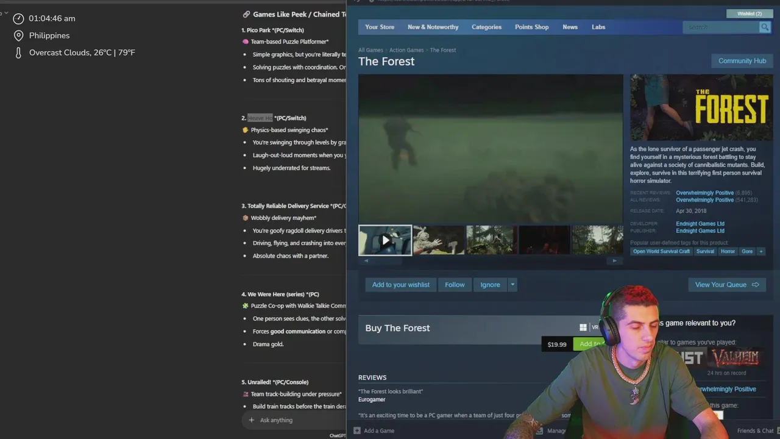Select the fifth green forest screenshot thumbnail
The image size is (780, 439).
click(597, 240)
